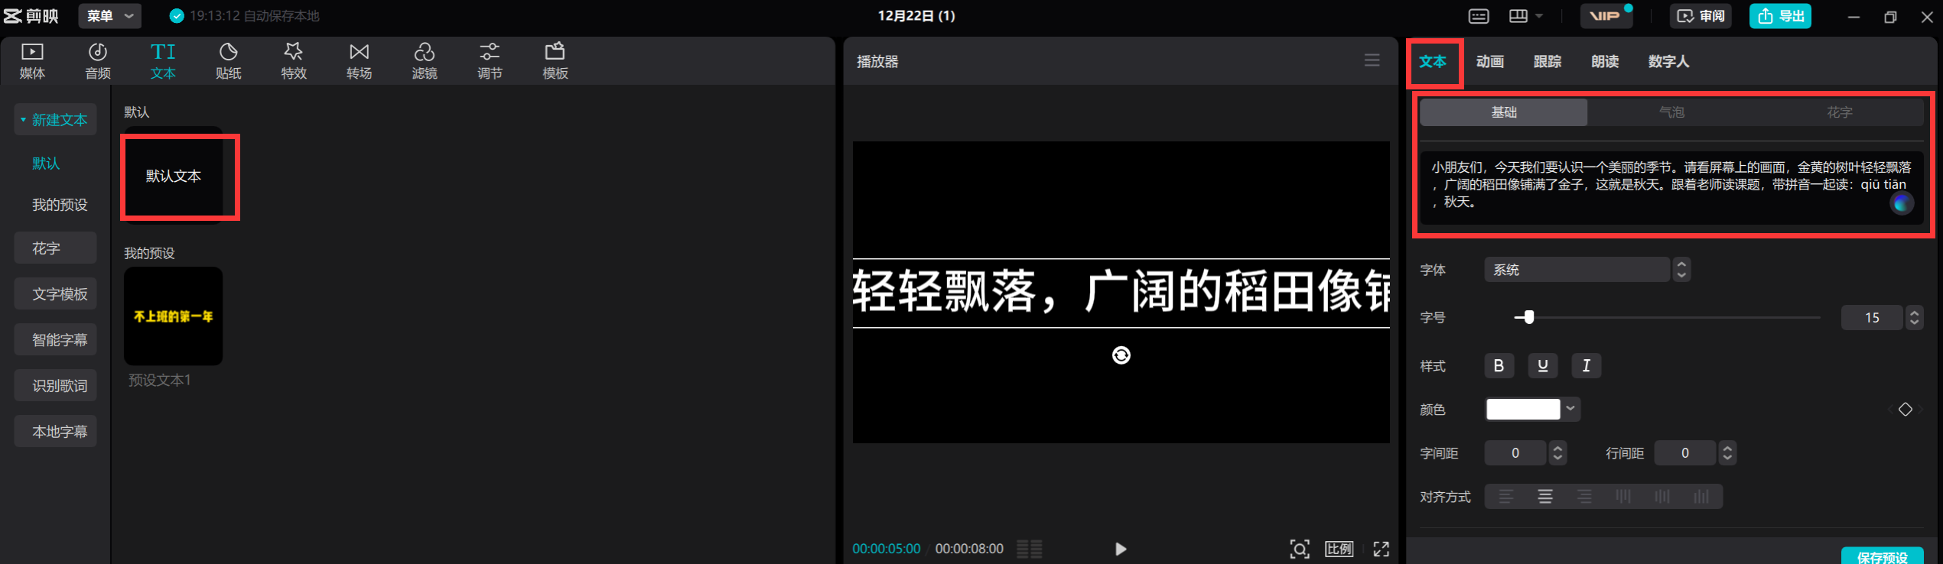Switch to the 朗读 read-aloud tab
Image resolution: width=1943 pixels, height=564 pixels.
(1605, 61)
